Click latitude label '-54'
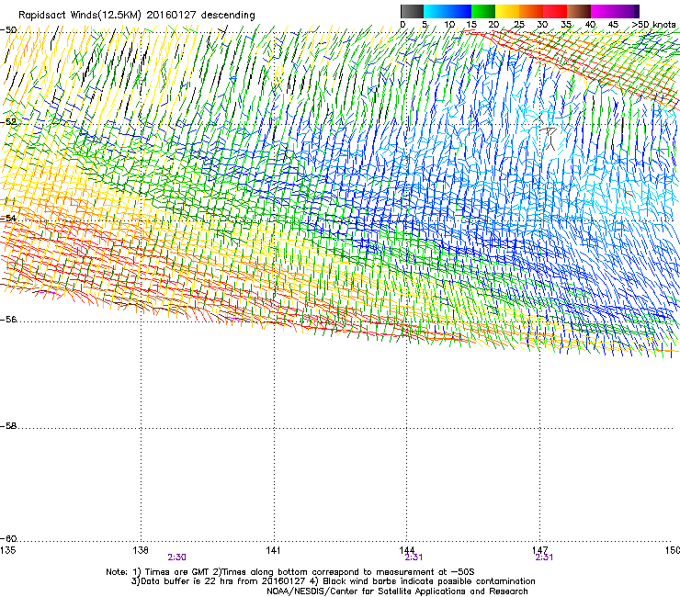Image resolution: width=680 pixels, height=597 pixels. (8, 218)
